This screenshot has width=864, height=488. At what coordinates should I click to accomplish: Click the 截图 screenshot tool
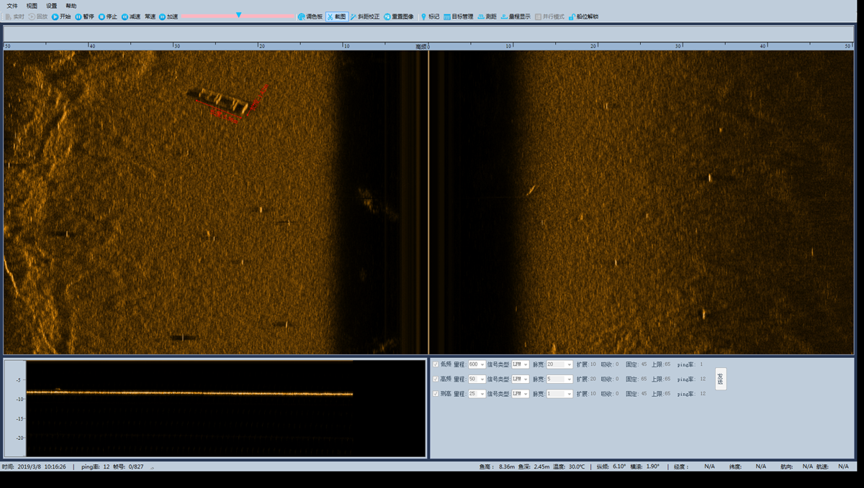tap(336, 17)
